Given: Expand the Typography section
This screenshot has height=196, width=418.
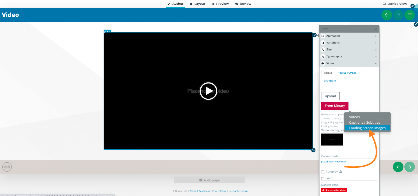Looking at the screenshot, I should tap(349, 56).
